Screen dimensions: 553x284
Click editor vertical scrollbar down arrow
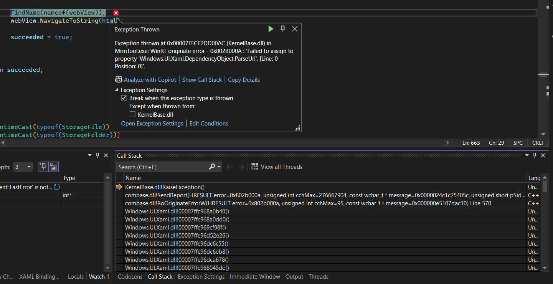click(543, 134)
